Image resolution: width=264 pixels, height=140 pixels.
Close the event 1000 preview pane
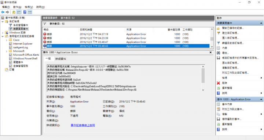[210, 52]
